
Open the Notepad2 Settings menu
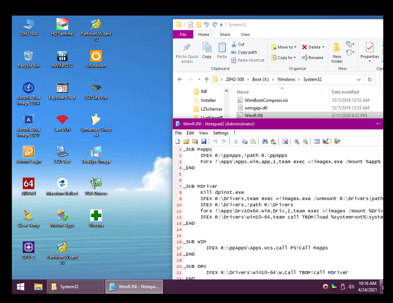tap(221, 133)
